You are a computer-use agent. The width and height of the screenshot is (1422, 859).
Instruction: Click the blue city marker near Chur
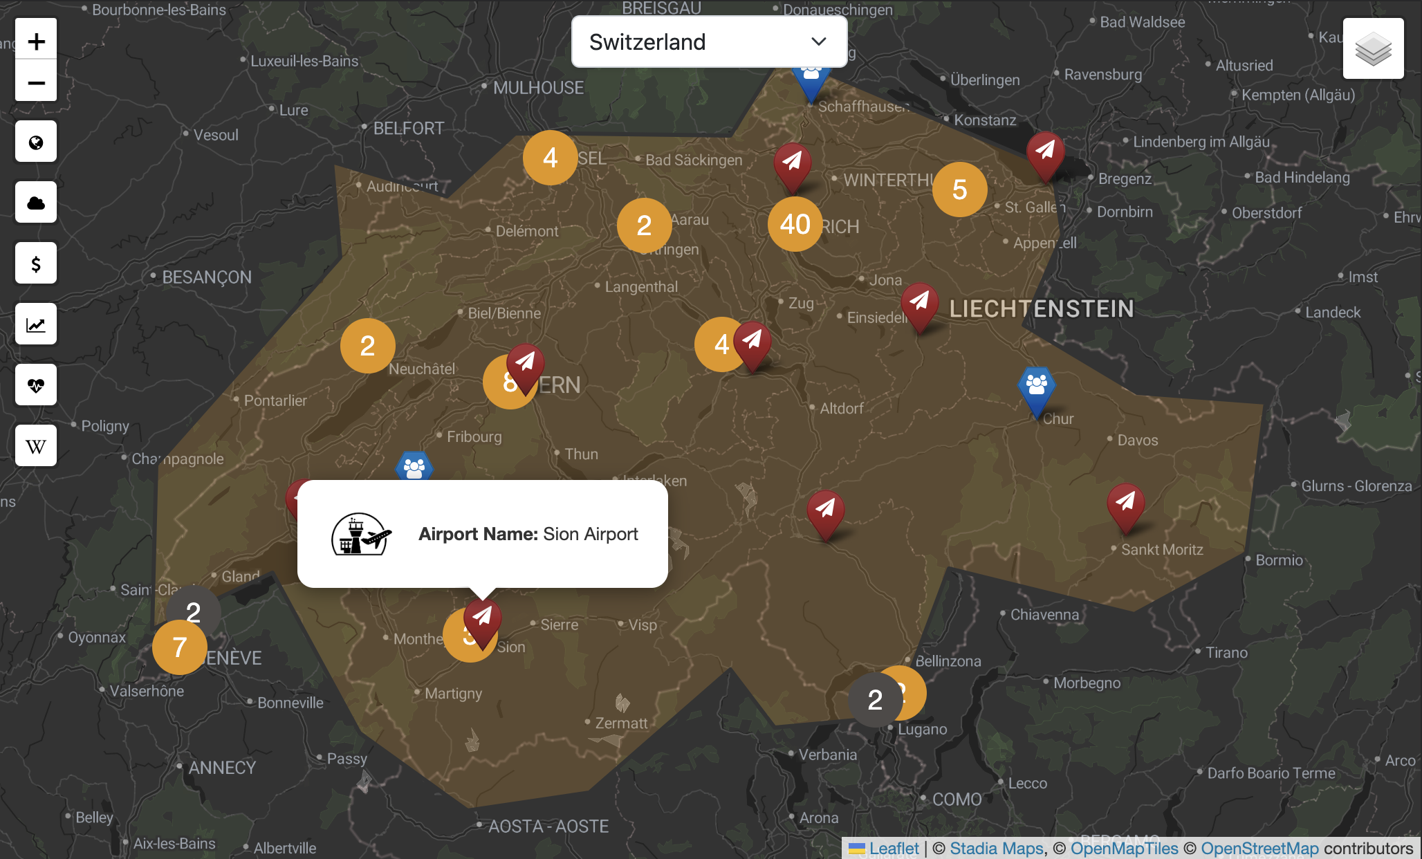click(x=1036, y=387)
